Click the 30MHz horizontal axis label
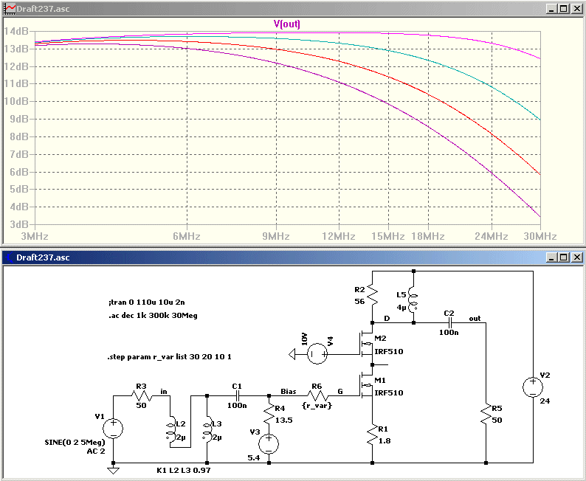 point(540,236)
